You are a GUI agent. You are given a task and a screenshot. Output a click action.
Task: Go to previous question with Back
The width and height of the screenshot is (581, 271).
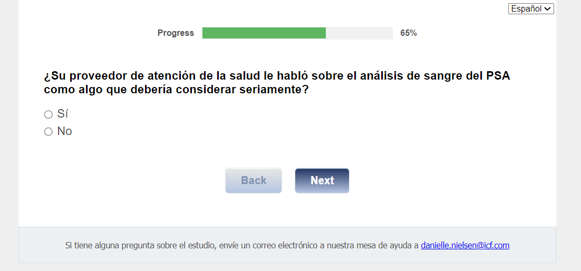(x=254, y=180)
